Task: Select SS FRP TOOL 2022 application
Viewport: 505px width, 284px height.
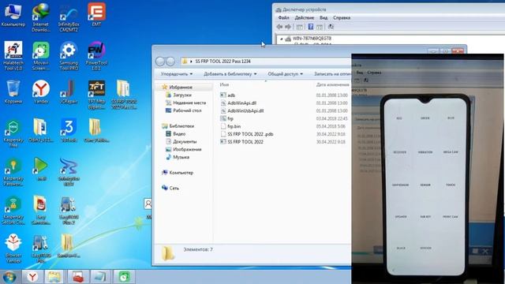Action: click(245, 142)
